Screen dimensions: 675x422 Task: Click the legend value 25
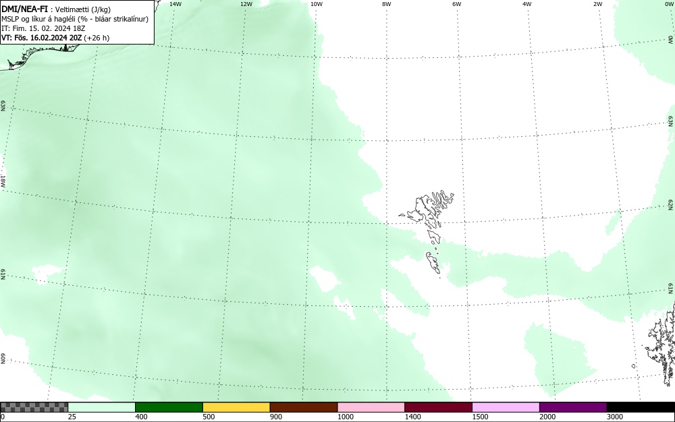pyautogui.click(x=72, y=417)
